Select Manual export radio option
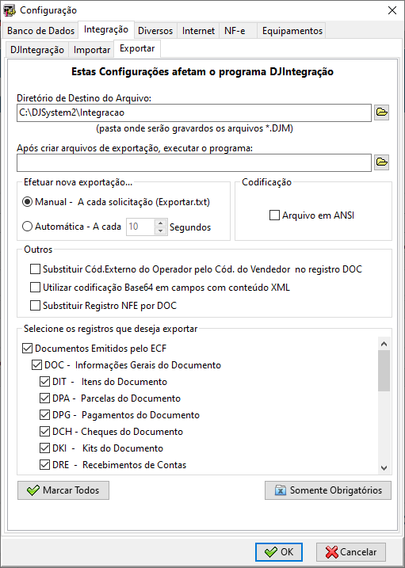This screenshot has width=405, height=568. (x=28, y=202)
